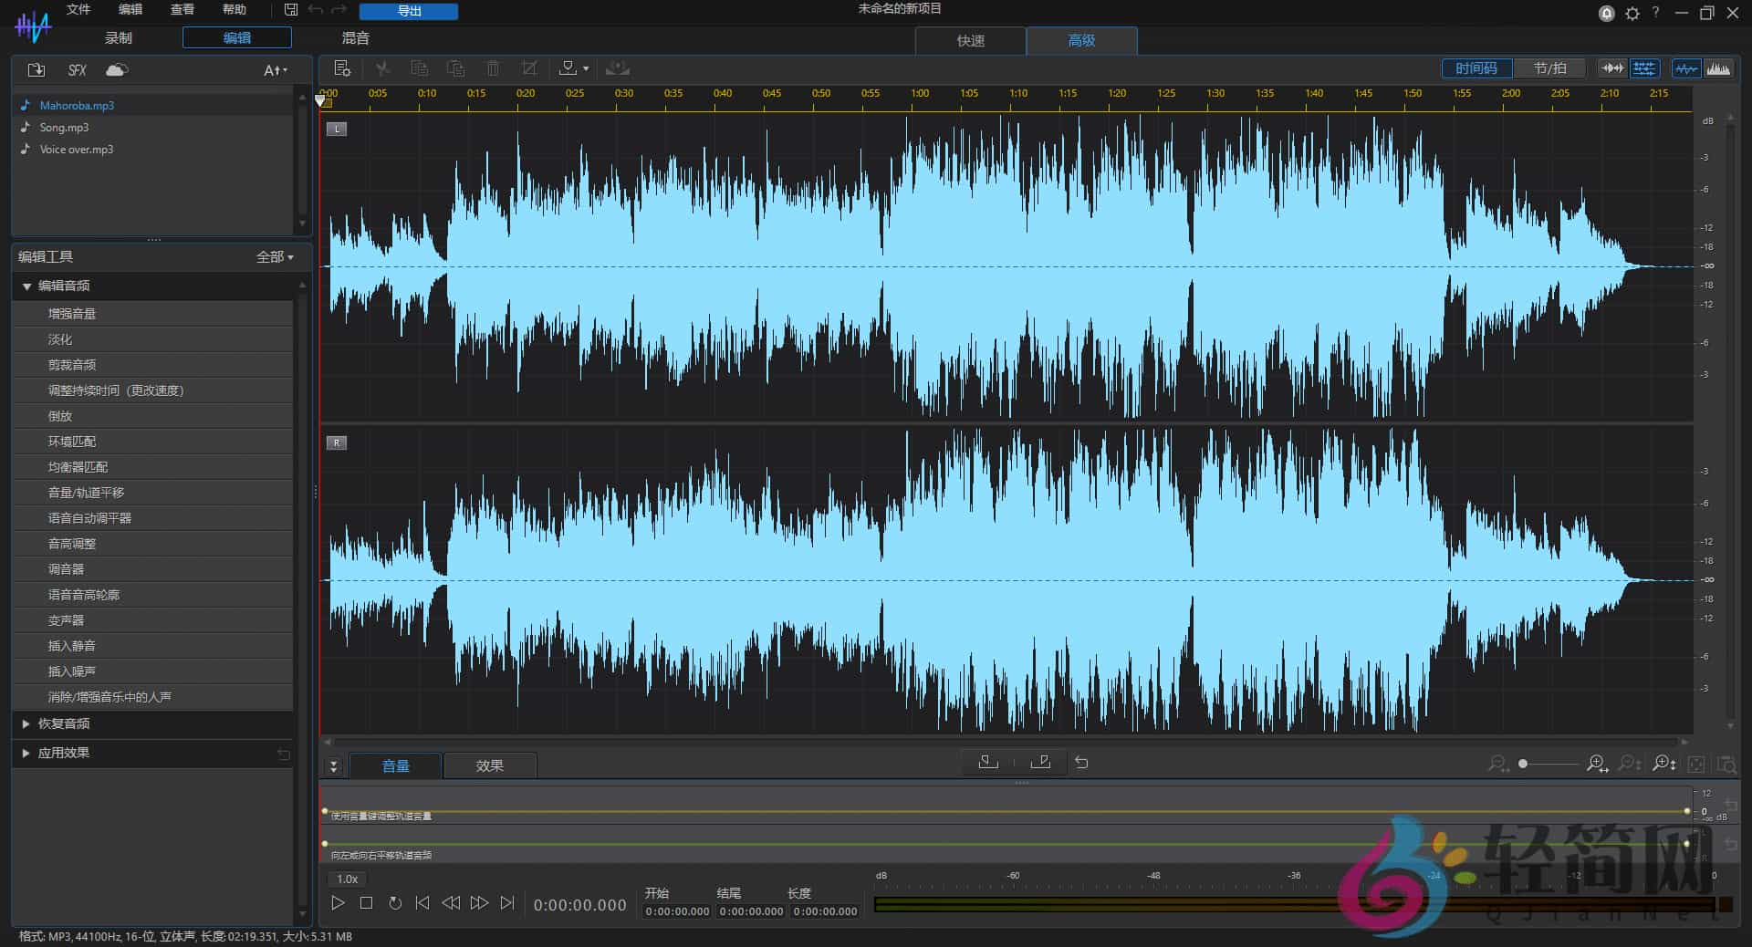Toggle the L channel button
The width and height of the screenshot is (1752, 947).
[x=337, y=129]
